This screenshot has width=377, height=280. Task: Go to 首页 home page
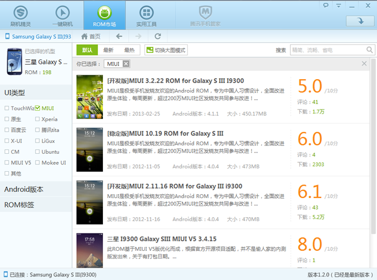coord(91,36)
